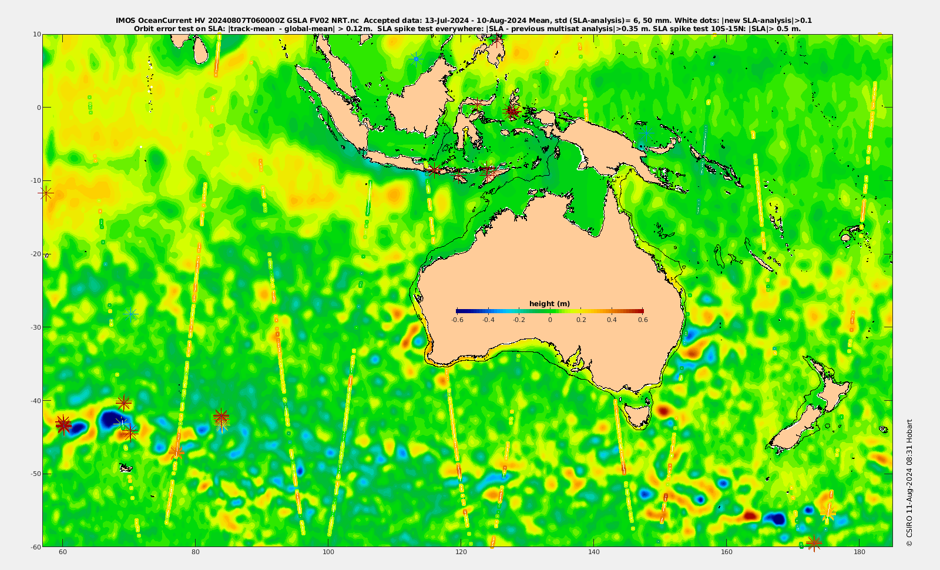Click the '100' longitude label on x-axis
Screen dimensions: 940x570
(328, 552)
